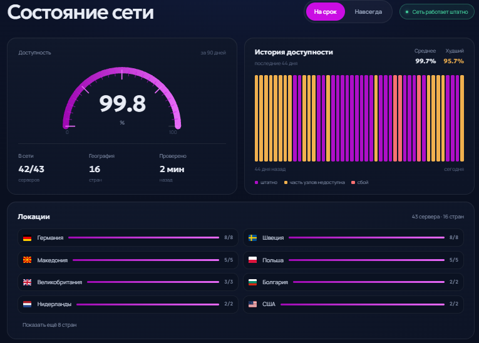Click the 16 countries geography value
Screen dimensions: 479x343
click(95, 169)
